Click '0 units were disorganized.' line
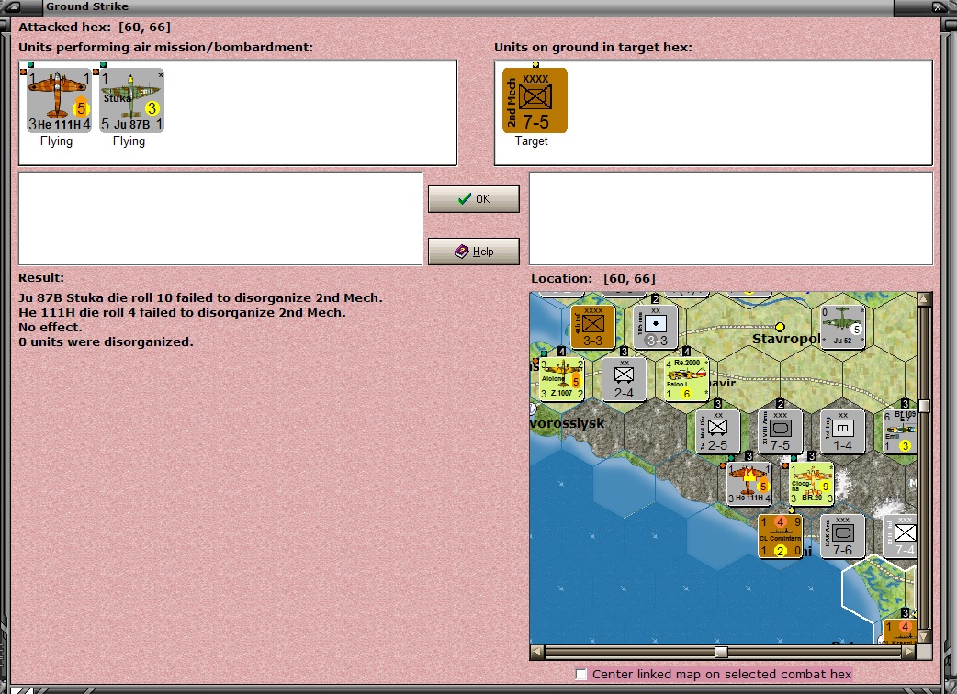 (x=106, y=341)
